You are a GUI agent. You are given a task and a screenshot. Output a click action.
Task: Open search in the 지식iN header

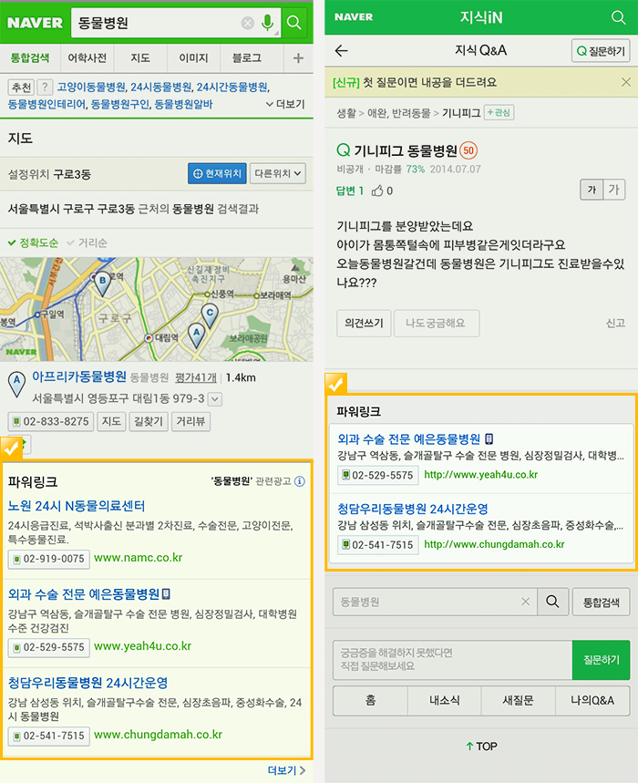[x=618, y=17]
